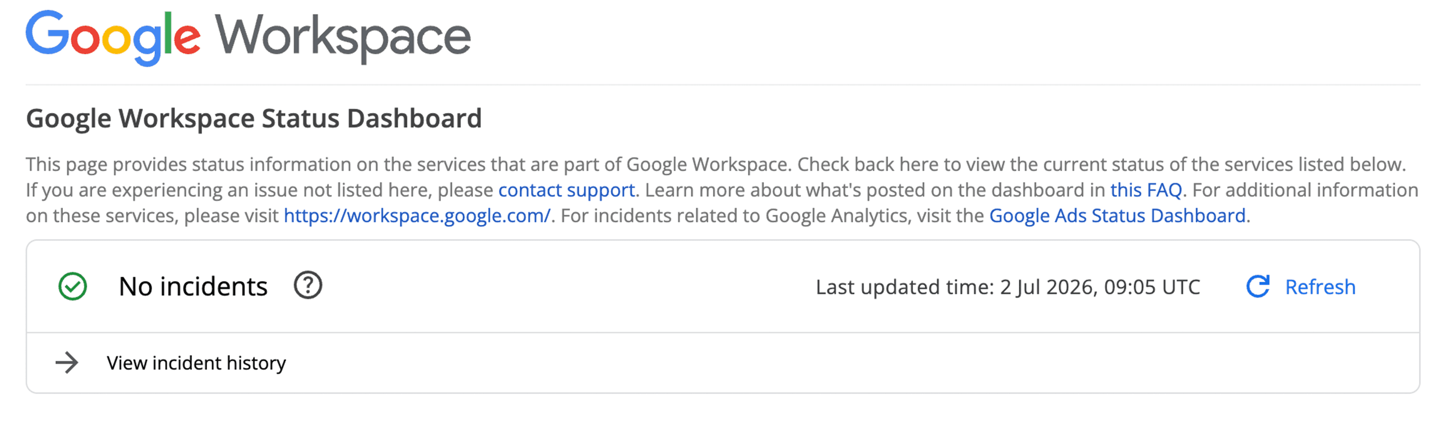Screen dimensions: 1442x423
Task: Click the multicolored Google wordmark logo
Action: pos(113,38)
